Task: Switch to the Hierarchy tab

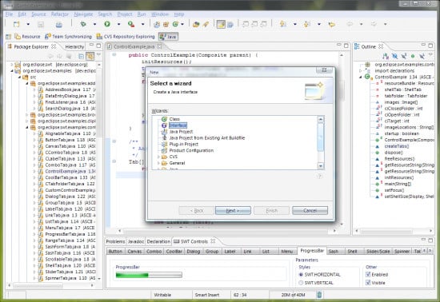Action: [x=74, y=47]
